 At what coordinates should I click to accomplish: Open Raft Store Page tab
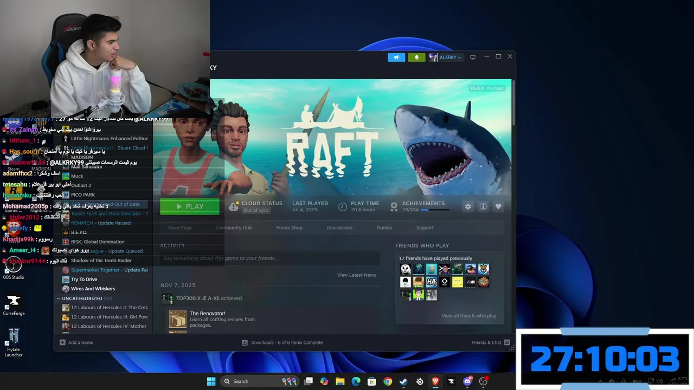click(179, 227)
